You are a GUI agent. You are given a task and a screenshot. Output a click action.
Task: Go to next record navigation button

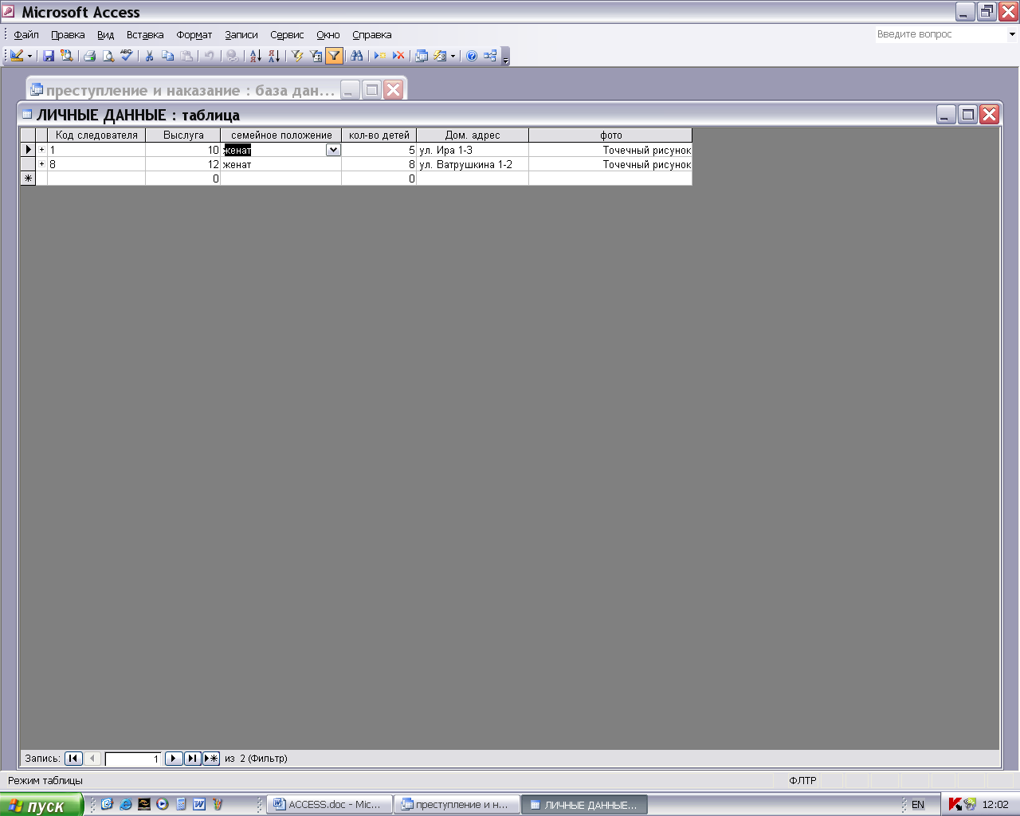(x=174, y=759)
